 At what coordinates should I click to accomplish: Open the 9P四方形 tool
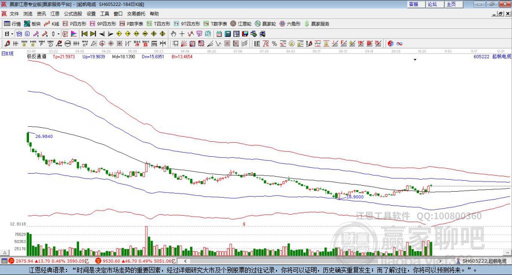(x=103, y=24)
